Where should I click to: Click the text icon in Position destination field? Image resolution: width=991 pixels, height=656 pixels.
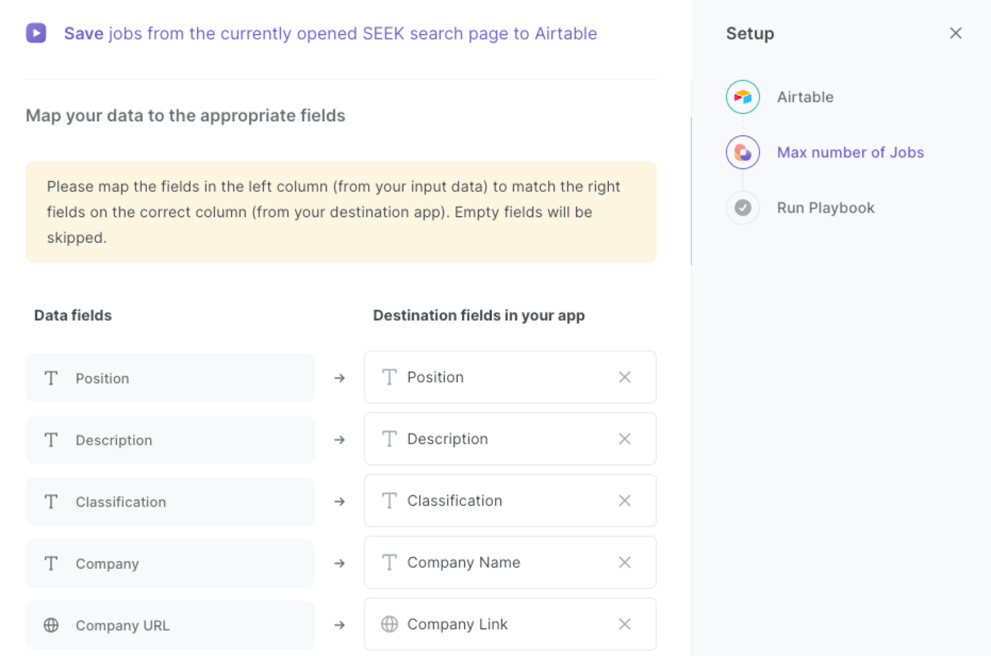(390, 377)
